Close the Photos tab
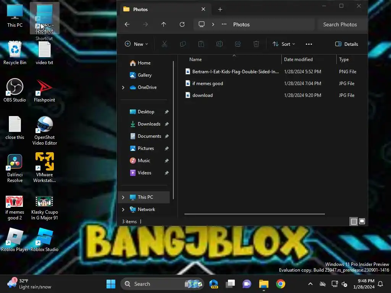This screenshot has width=391, height=293. click(203, 9)
